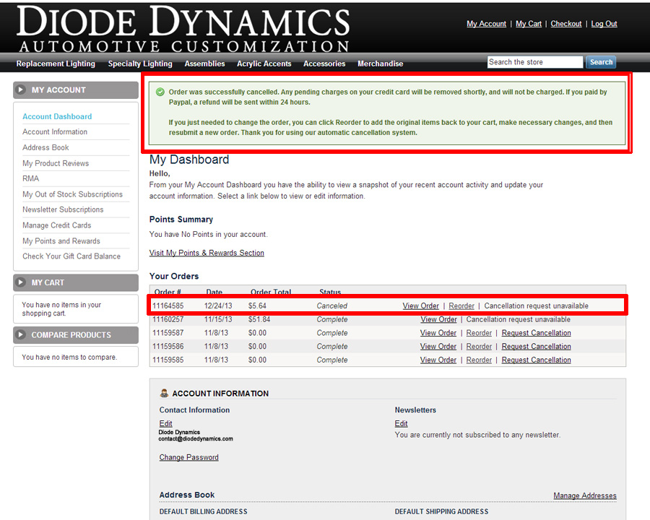Click Log Out link
The height and width of the screenshot is (520, 650).
604,24
